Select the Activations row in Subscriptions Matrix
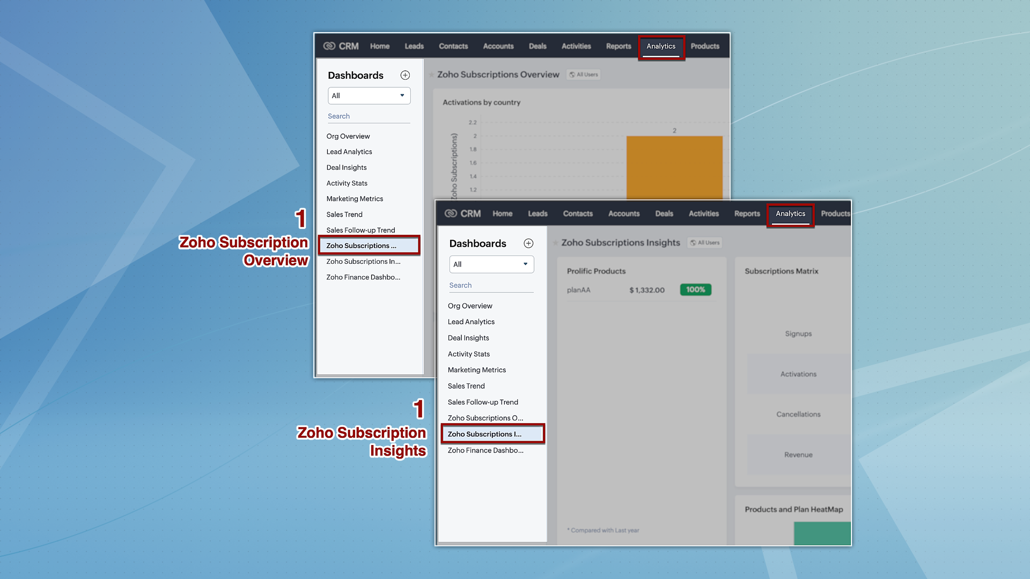1030x579 pixels. (x=798, y=374)
